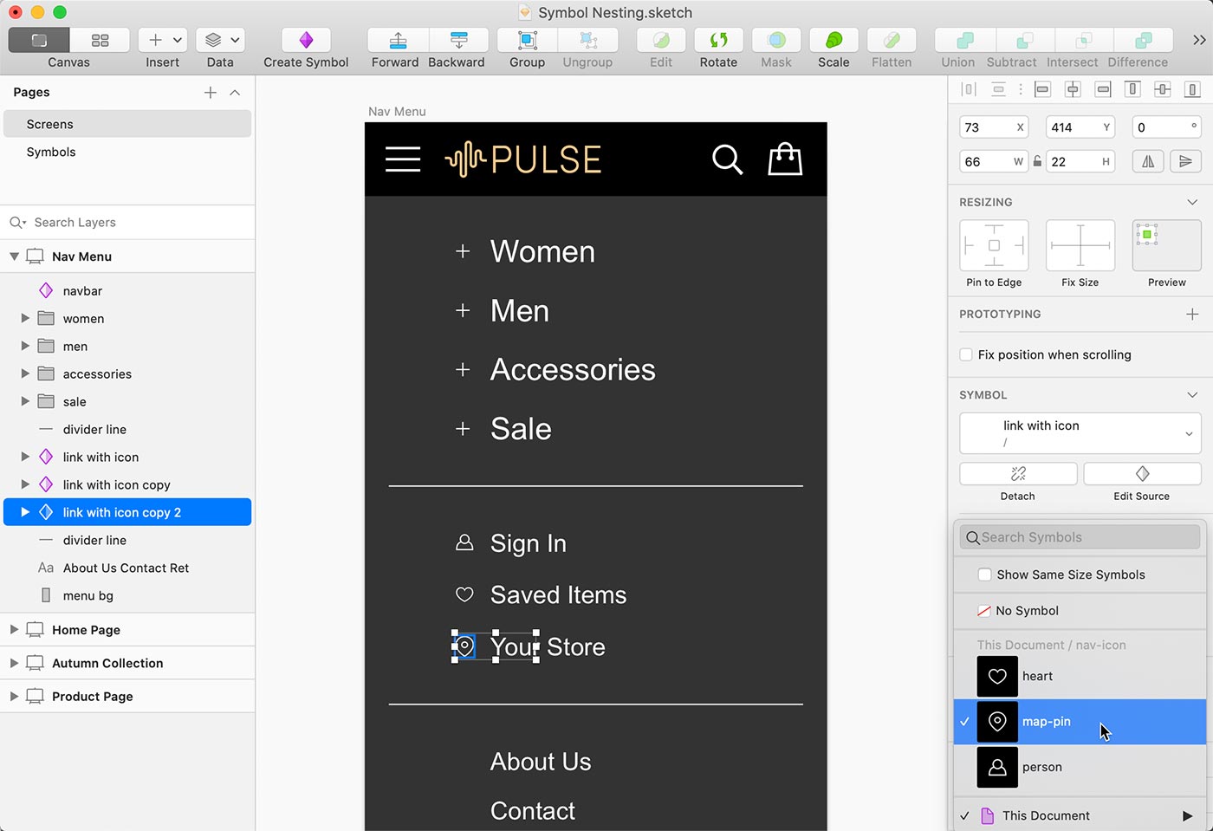Enable Fix position when scrolling
This screenshot has width=1213, height=831.
(x=965, y=354)
